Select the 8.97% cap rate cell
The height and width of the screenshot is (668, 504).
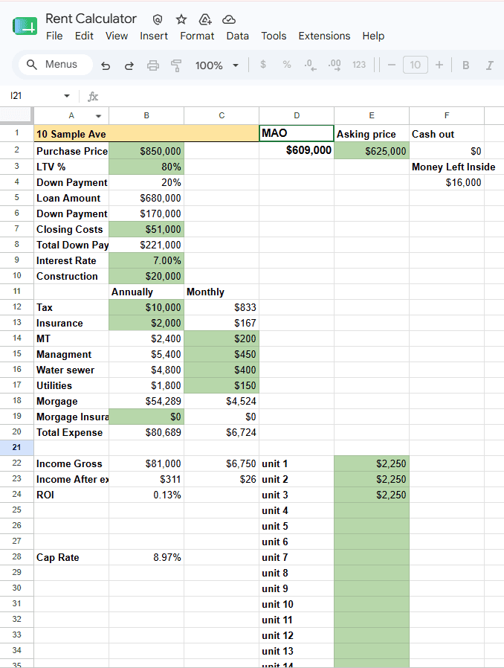point(146,557)
